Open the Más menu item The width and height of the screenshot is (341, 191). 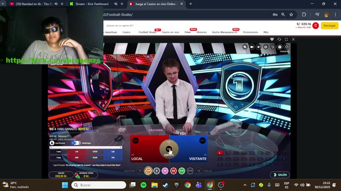pyautogui.click(x=266, y=32)
